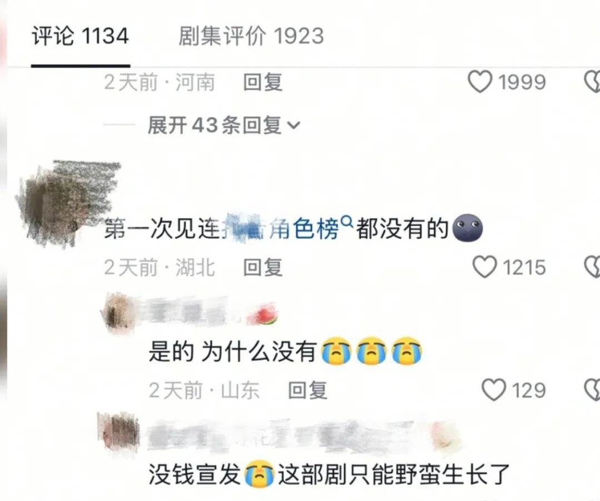Open avatar of the 没钱宣发 commenter
The image size is (600, 501).
click(x=119, y=430)
